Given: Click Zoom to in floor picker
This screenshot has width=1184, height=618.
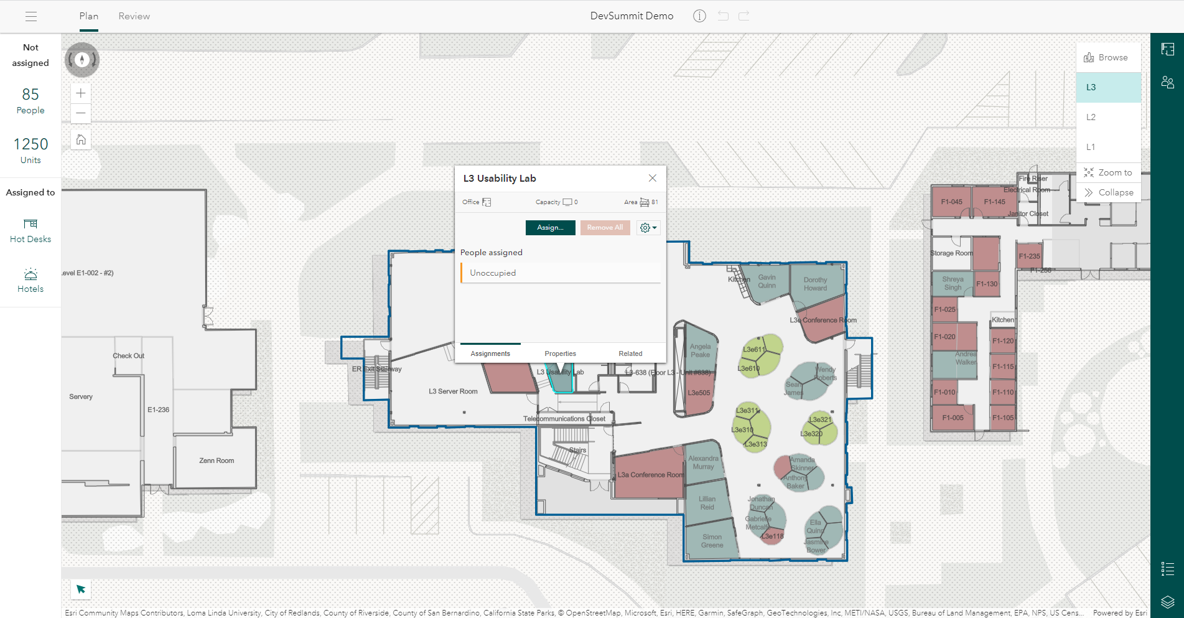Looking at the screenshot, I should (x=1109, y=172).
